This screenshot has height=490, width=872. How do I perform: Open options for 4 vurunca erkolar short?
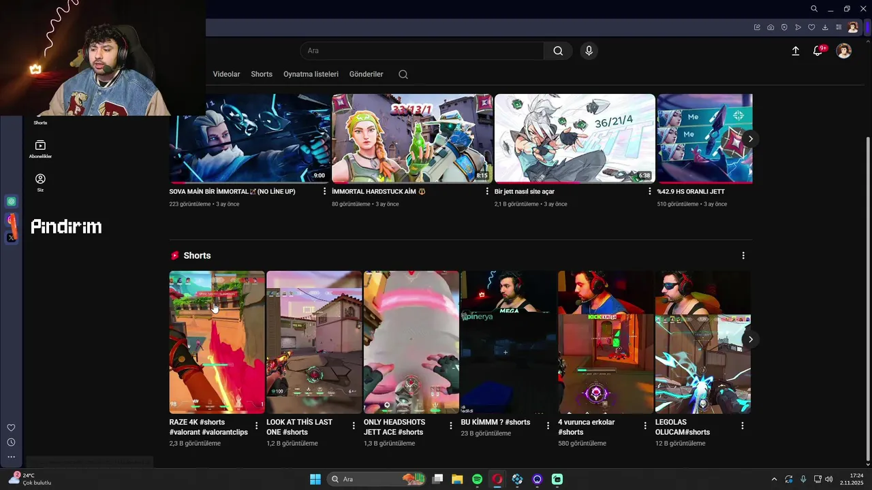(x=645, y=425)
